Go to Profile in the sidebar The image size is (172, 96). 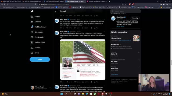[35, 48]
